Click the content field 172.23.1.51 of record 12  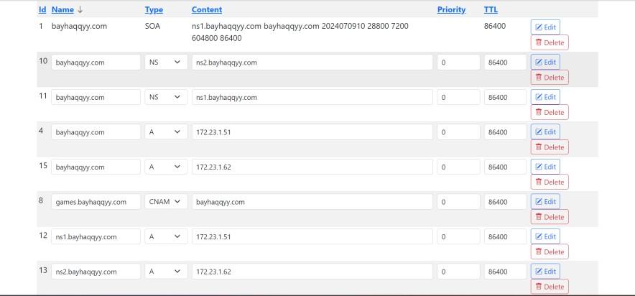(312, 236)
